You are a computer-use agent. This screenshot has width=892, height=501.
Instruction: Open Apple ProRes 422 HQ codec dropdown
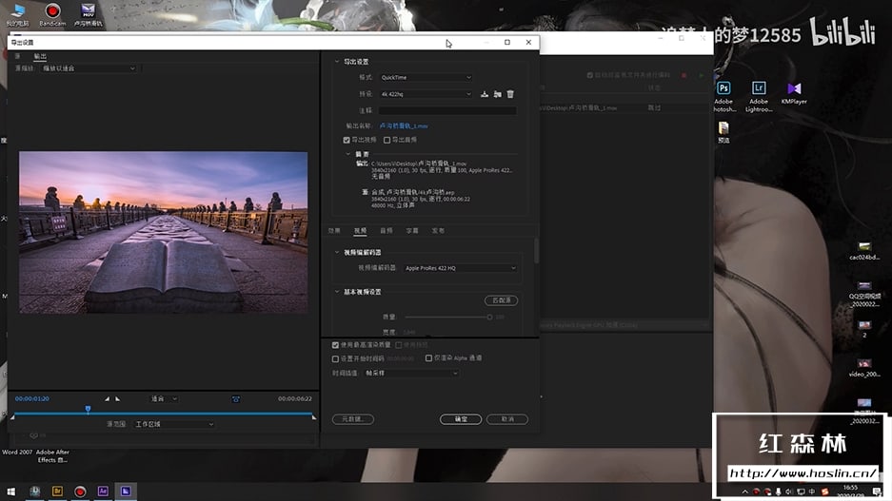pos(460,268)
